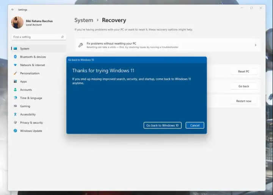Click the Accessibility figure icon
The height and width of the screenshot is (195, 273).
15,114
